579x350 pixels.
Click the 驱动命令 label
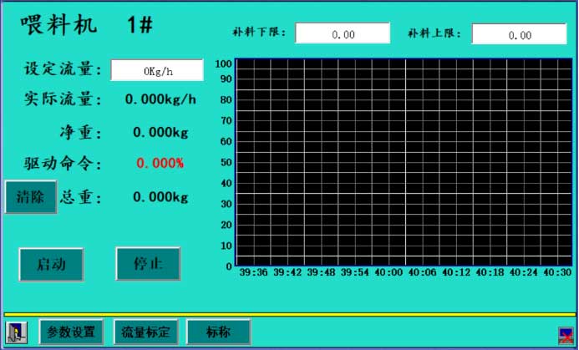click(x=63, y=163)
